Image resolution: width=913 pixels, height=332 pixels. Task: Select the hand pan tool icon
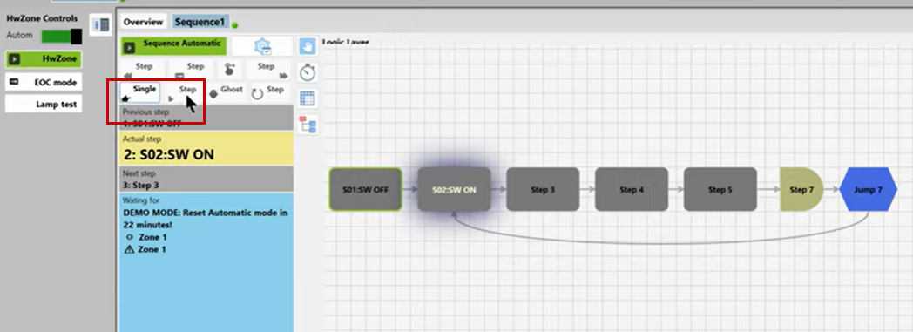point(308,47)
